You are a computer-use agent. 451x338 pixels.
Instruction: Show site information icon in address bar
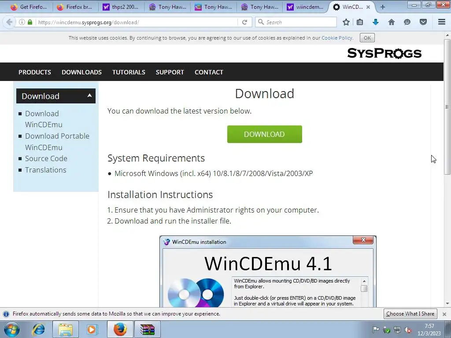pyautogui.click(x=22, y=22)
